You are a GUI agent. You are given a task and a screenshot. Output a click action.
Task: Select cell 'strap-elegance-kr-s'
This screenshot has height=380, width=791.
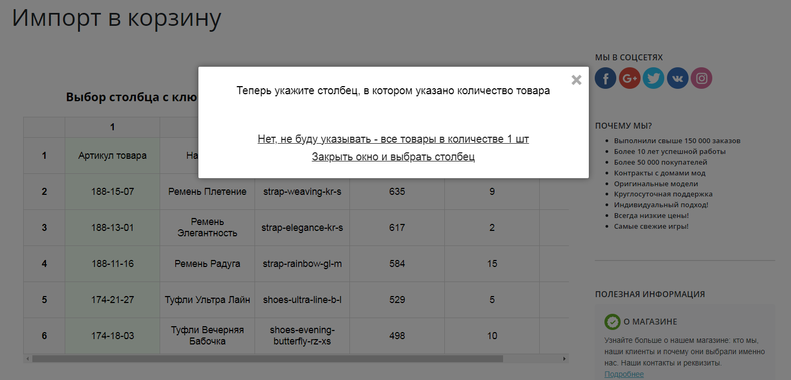302,228
